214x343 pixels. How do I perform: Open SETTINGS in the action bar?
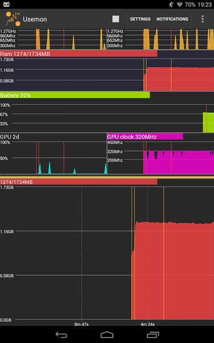point(140,19)
